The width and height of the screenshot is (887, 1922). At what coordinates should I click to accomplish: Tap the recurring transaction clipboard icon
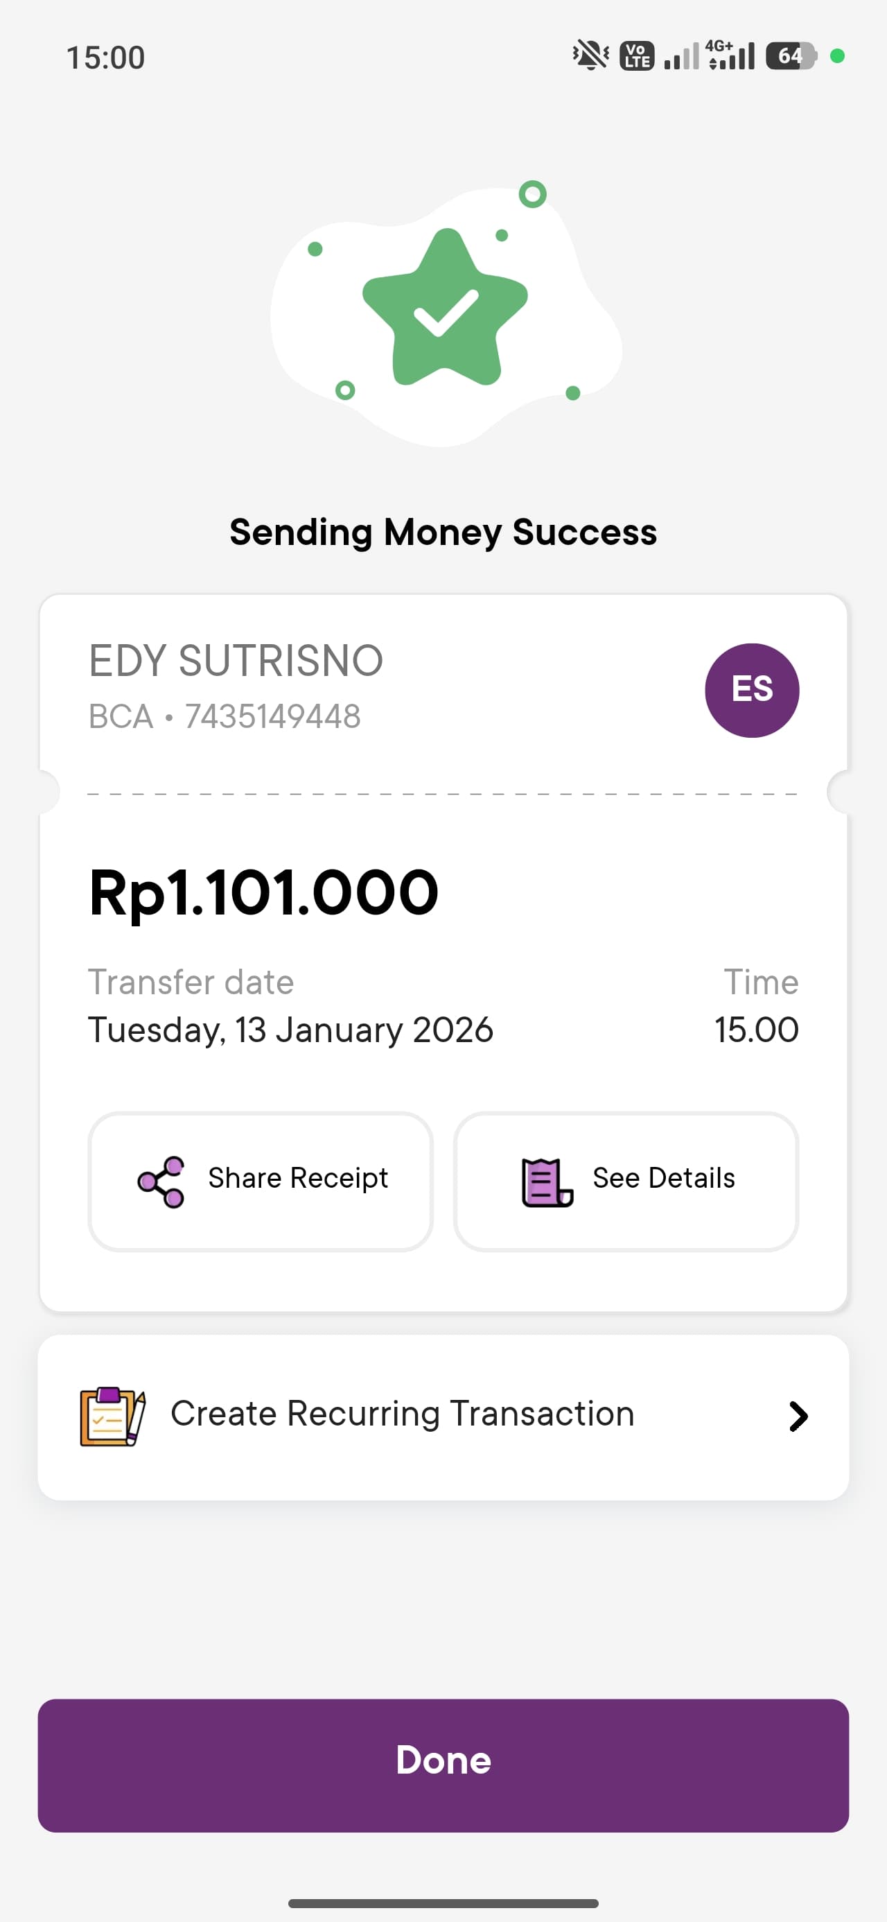[112, 1416]
